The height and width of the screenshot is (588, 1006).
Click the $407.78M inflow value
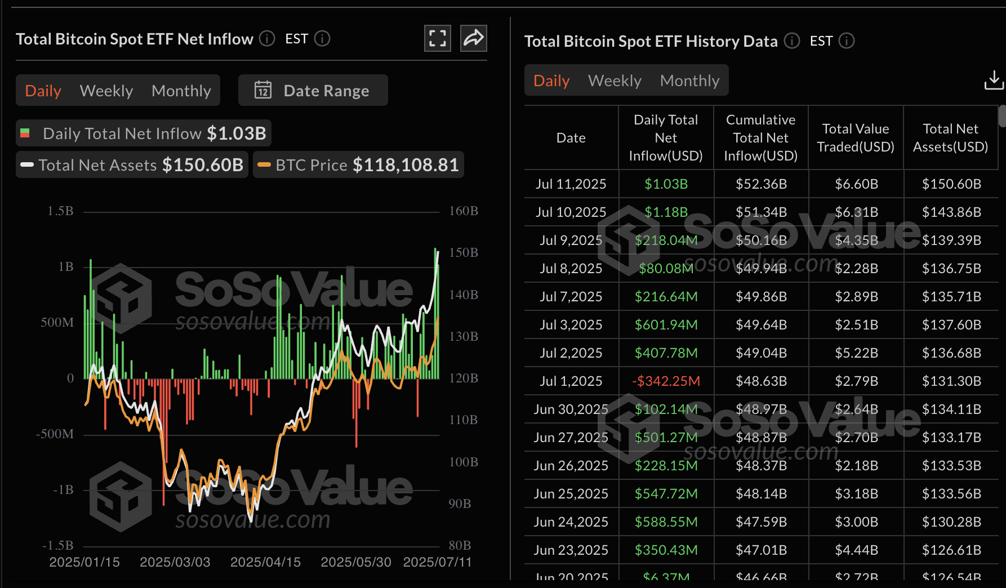point(666,353)
